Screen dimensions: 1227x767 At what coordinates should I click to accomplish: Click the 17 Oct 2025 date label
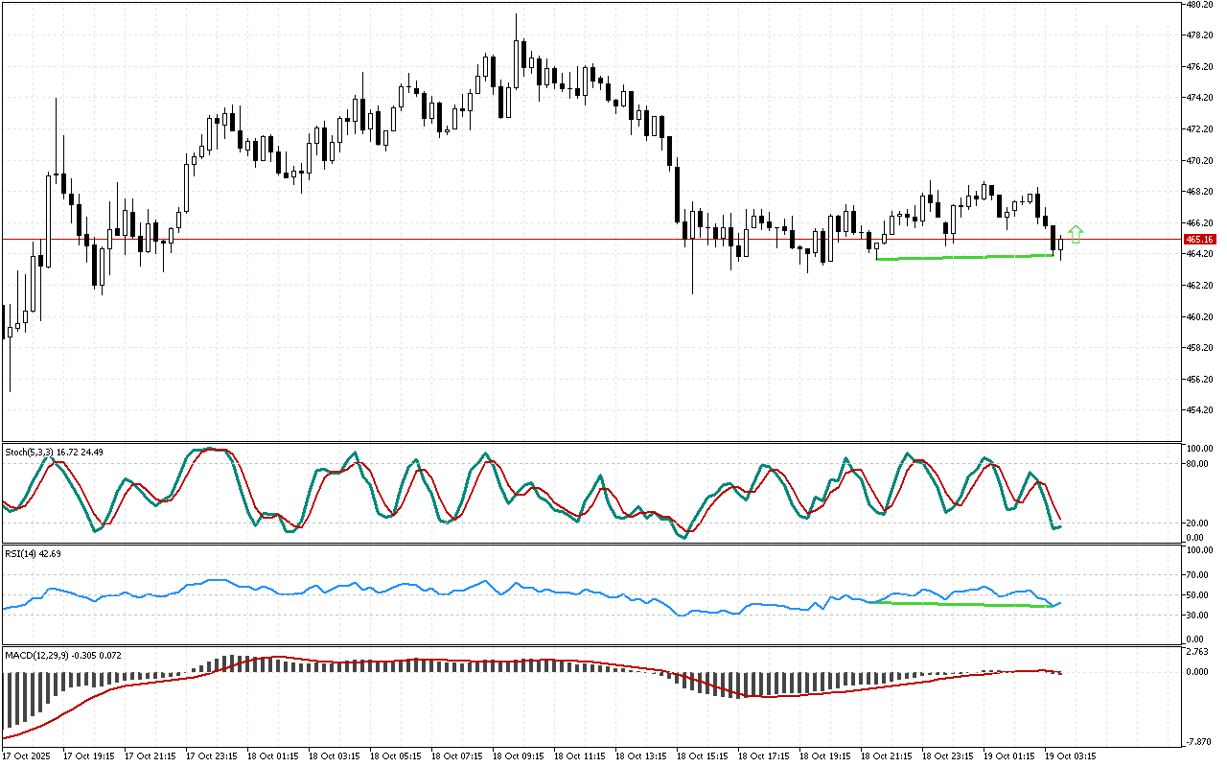pyautogui.click(x=29, y=755)
